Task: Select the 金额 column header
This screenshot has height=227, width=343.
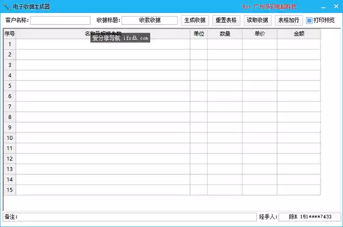Action: (299, 34)
